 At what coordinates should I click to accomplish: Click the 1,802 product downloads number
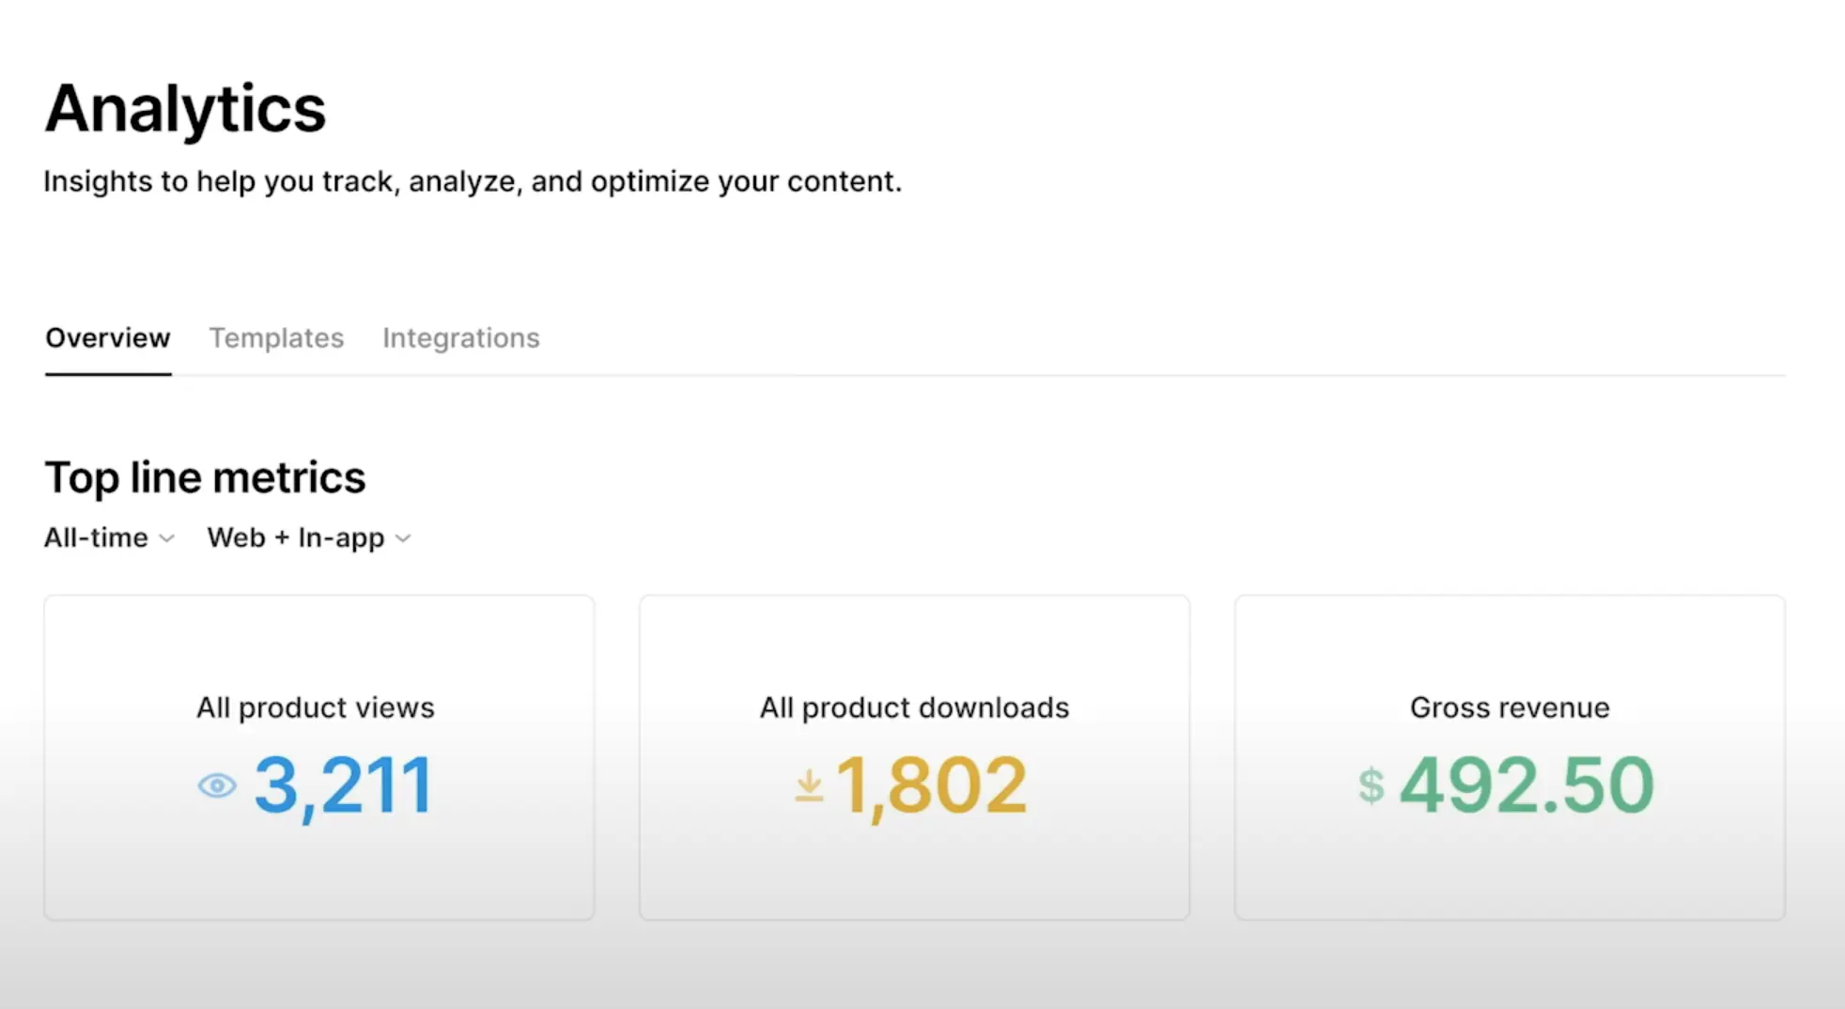[x=931, y=785]
